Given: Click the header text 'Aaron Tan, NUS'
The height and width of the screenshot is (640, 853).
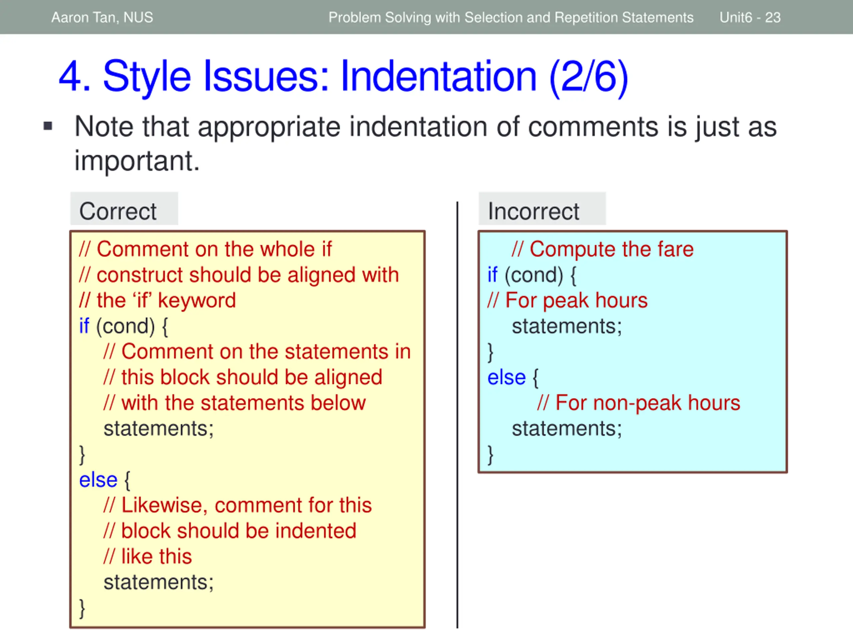Looking at the screenshot, I should tap(102, 18).
